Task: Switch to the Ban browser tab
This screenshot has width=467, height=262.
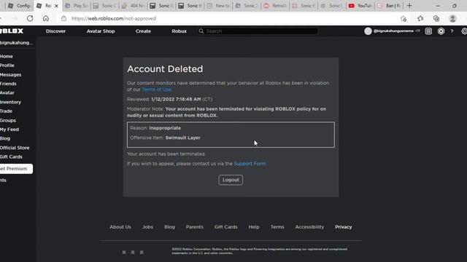Action: point(389,6)
